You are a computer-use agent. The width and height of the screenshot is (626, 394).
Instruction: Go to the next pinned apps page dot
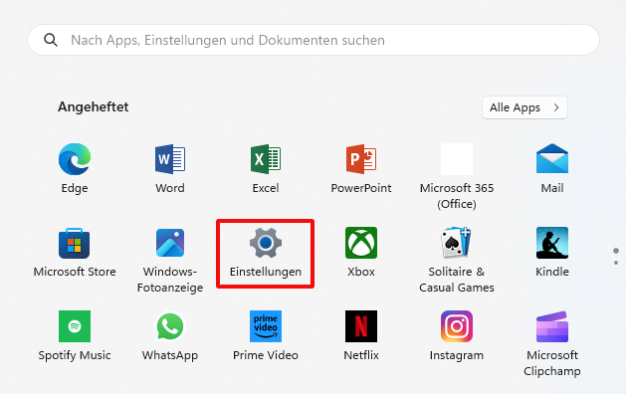pos(616,263)
